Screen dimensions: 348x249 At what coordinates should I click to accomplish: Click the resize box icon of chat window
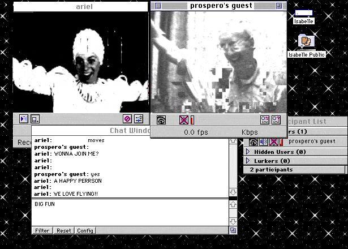(233, 230)
